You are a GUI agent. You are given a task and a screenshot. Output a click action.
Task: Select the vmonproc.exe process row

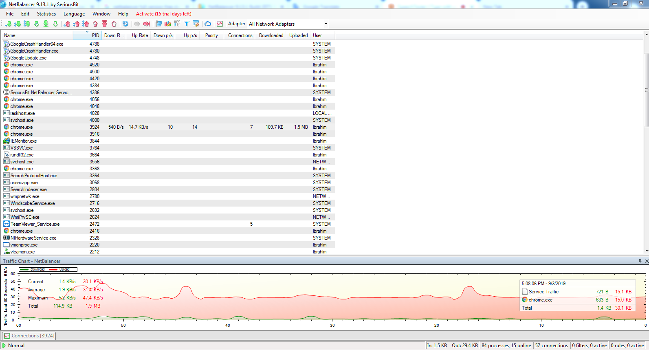pyautogui.click(x=168, y=245)
